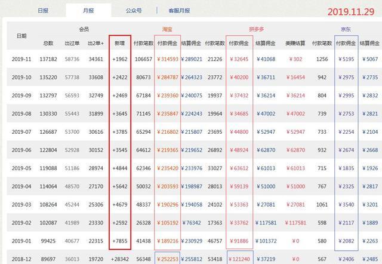Select the 2018-12 date cell
This screenshot has height=264, width=382.
click(x=21, y=259)
